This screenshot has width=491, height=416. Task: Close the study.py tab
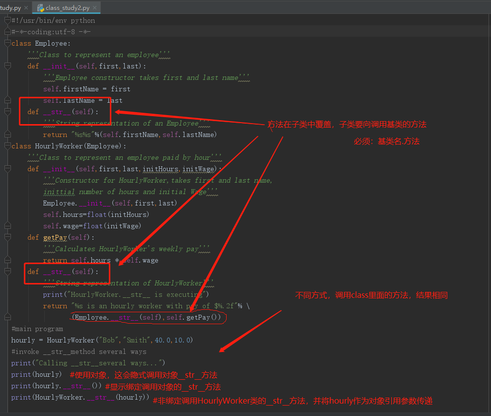(x=26, y=7)
